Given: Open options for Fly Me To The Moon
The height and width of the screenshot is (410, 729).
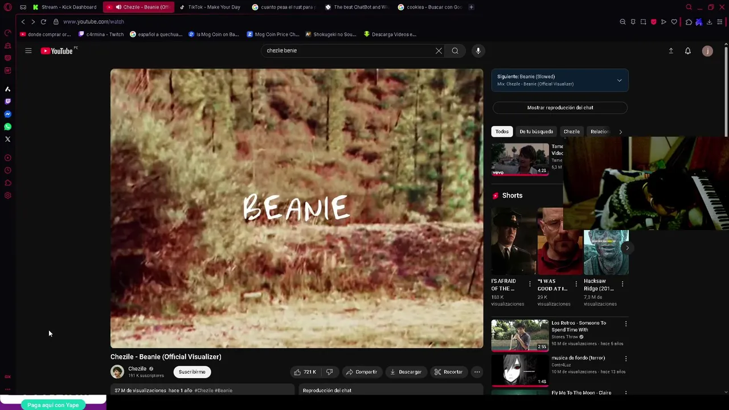Looking at the screenshot, I should 626,393.
